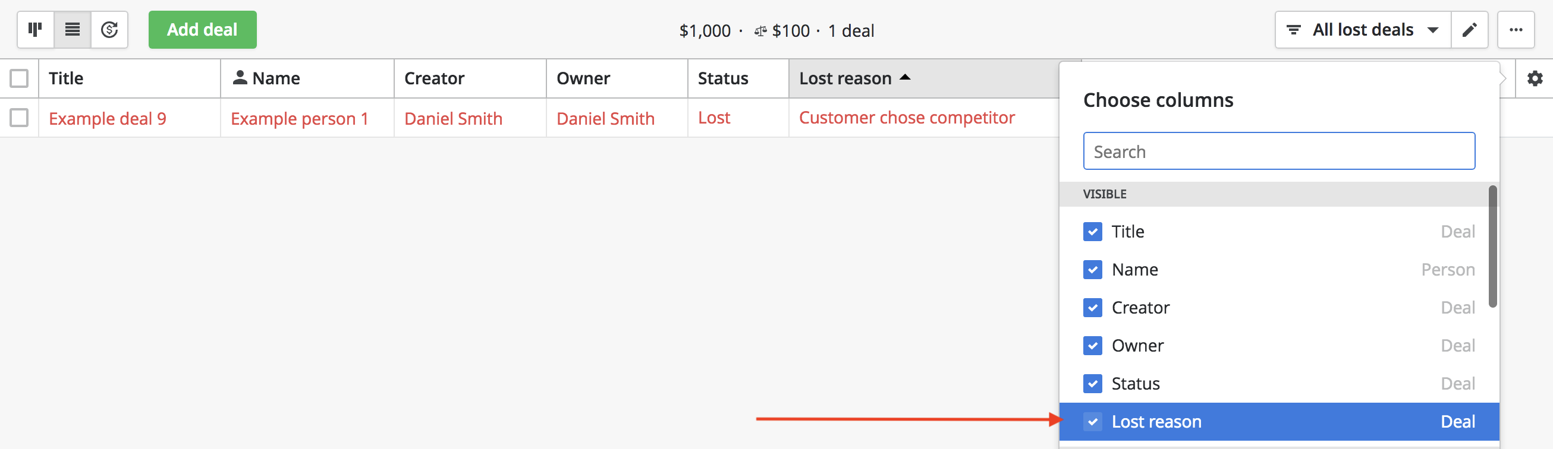This screenshot has height=449, width=1553.
Task: Select the Example deal 9 row checkbox
Action: pyautogui.click(x=19, y=118)
